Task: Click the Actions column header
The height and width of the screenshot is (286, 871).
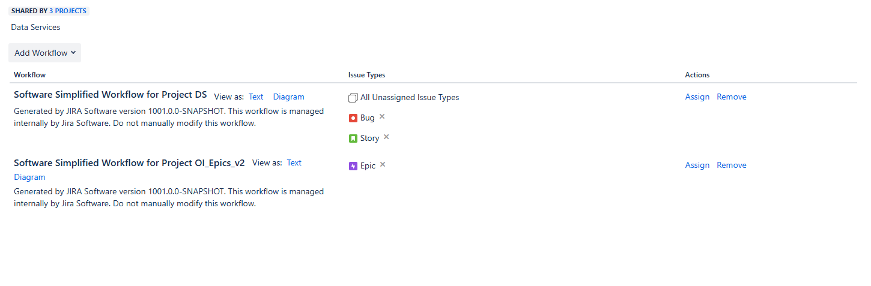Action: click(697, 75)
